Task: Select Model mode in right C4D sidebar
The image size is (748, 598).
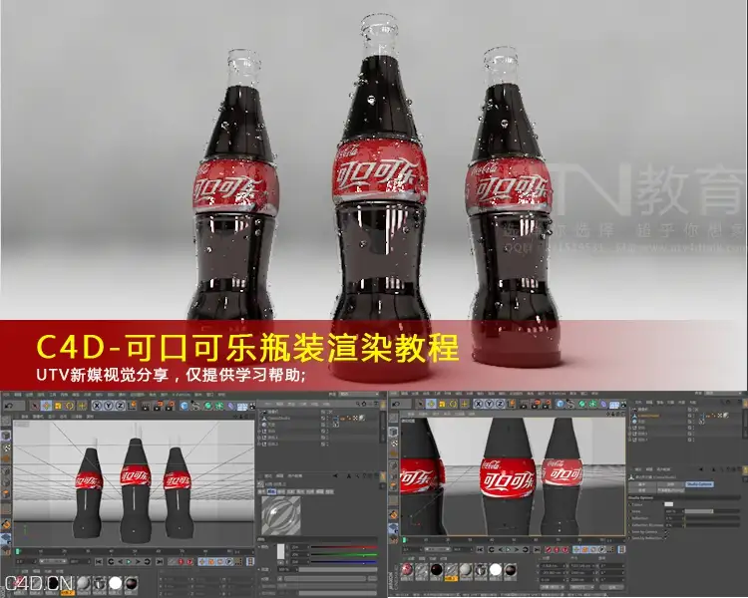Action: click(394, 432)
